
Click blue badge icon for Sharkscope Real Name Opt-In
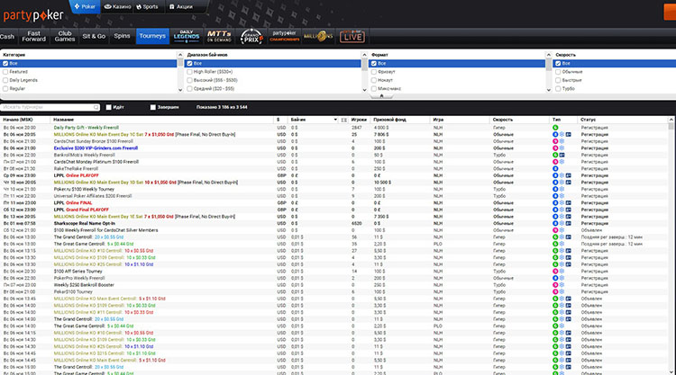pos(569,223)
